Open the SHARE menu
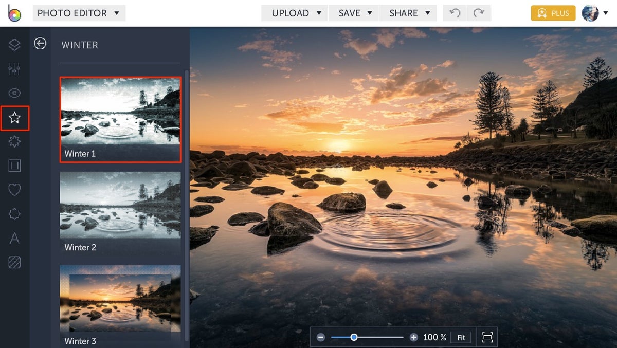The height and width of the screenshot is (348, 617). (x=408, y=13)
